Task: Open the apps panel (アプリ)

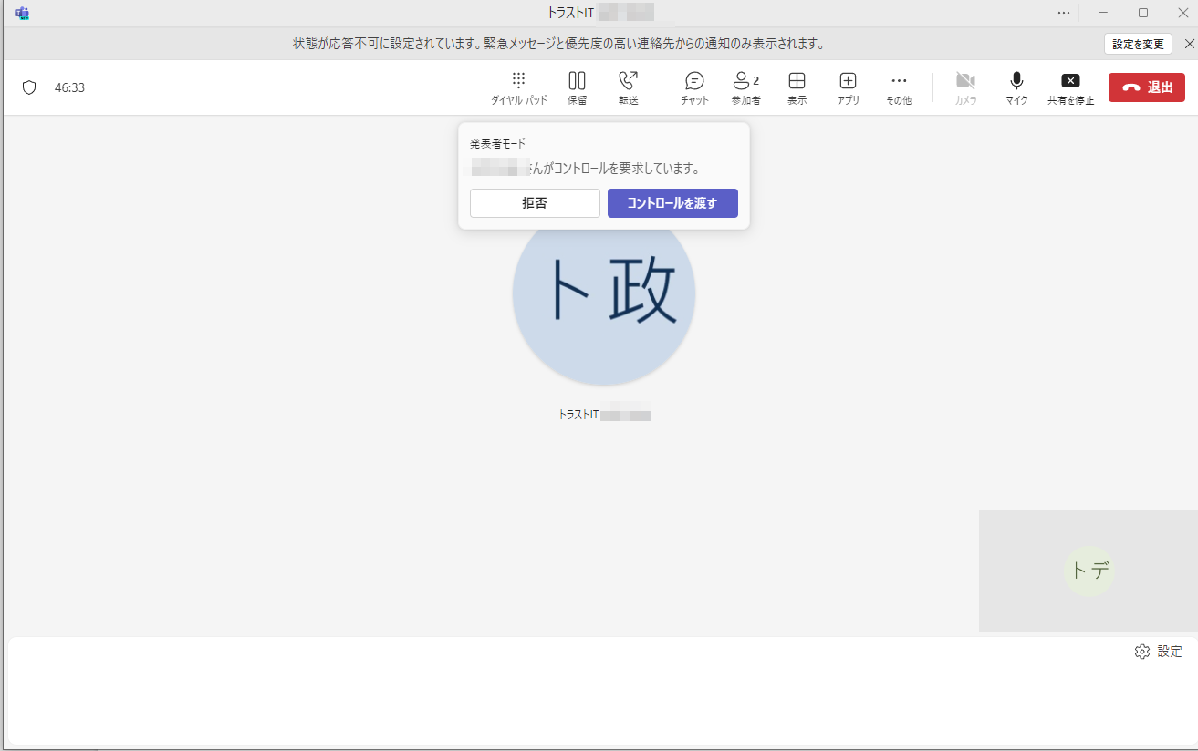Action: 848,87
